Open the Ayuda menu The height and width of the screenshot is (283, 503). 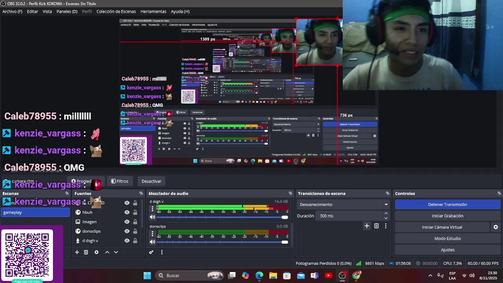[x=180, y=11]
